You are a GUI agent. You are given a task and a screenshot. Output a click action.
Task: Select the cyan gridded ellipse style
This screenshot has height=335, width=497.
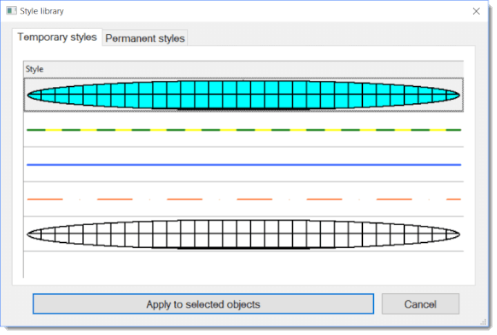243,95
